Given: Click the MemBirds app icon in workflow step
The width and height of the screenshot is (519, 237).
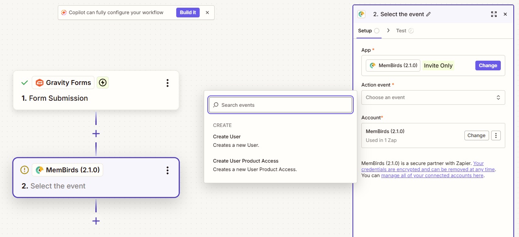Looking at the screenshot, I should click(x=39, y=170).
